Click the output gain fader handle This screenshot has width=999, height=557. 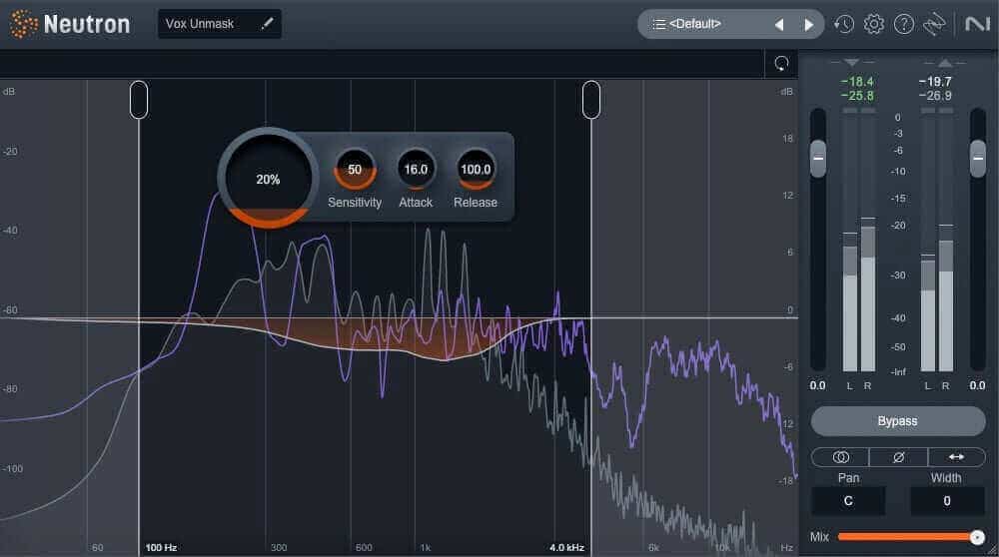pyautogui.click(x=978, y=159)
